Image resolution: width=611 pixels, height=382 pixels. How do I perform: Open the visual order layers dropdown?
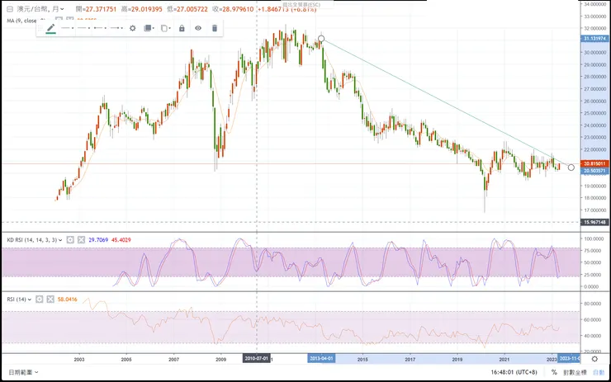pos(149,28)
